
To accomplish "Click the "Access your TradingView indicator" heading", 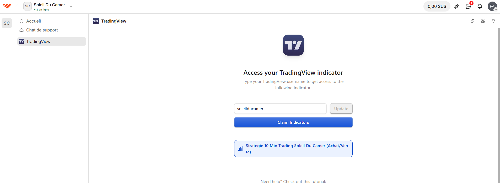I will click(x=293, y=73).
